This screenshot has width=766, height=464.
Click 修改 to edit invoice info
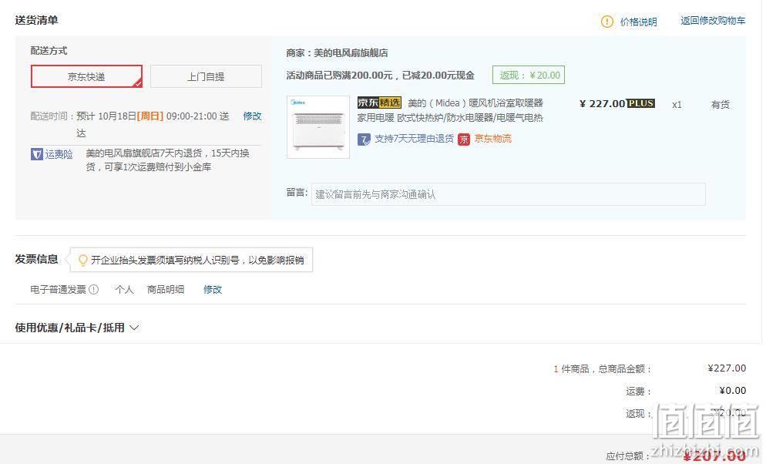213,290
